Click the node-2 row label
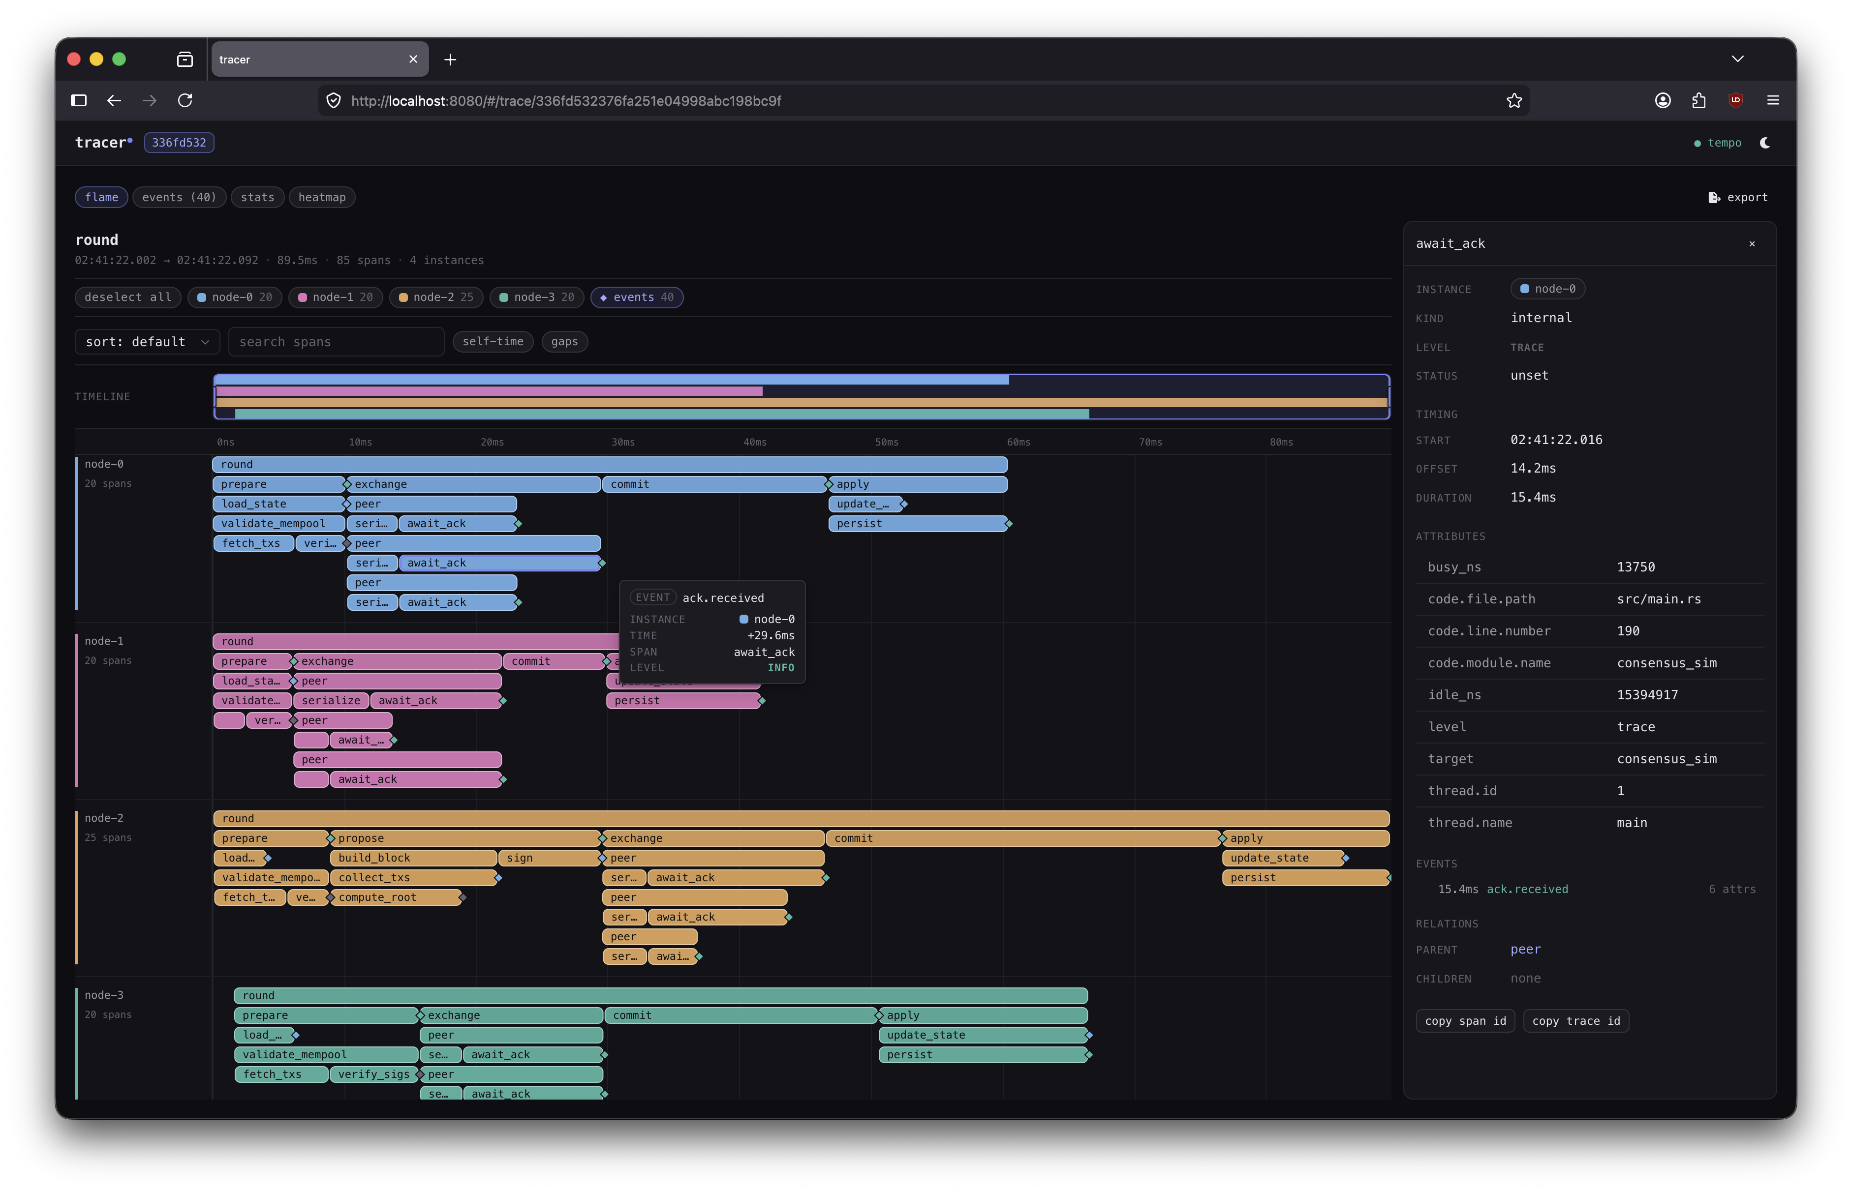Viewport: 1852px width, 1192px height. coord(104,818)
